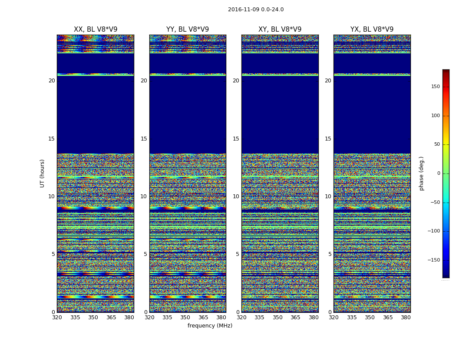
Task: Click the "phase (deg.)" colorbar label
Action: pyautogui.click(x=421, y=173)
